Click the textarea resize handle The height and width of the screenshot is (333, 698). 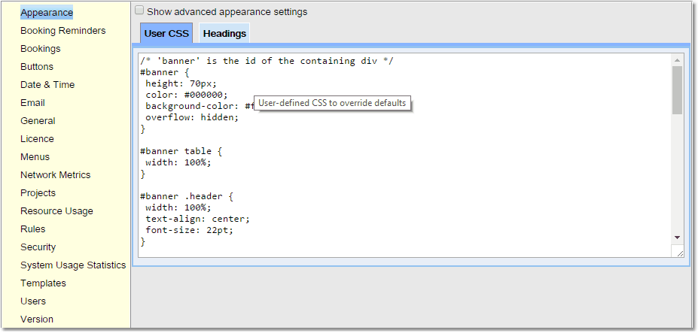point(680,253)
